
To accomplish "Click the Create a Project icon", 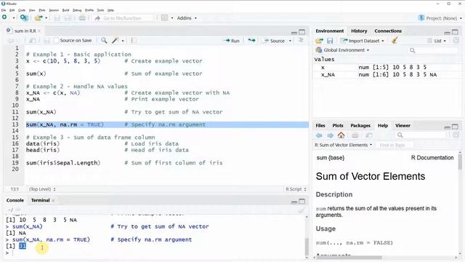I will [24, 17].
